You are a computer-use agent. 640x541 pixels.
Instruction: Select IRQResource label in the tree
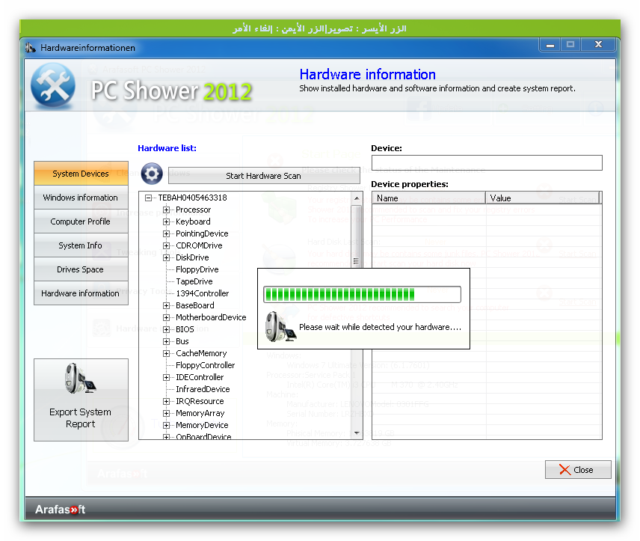point(200,401)
